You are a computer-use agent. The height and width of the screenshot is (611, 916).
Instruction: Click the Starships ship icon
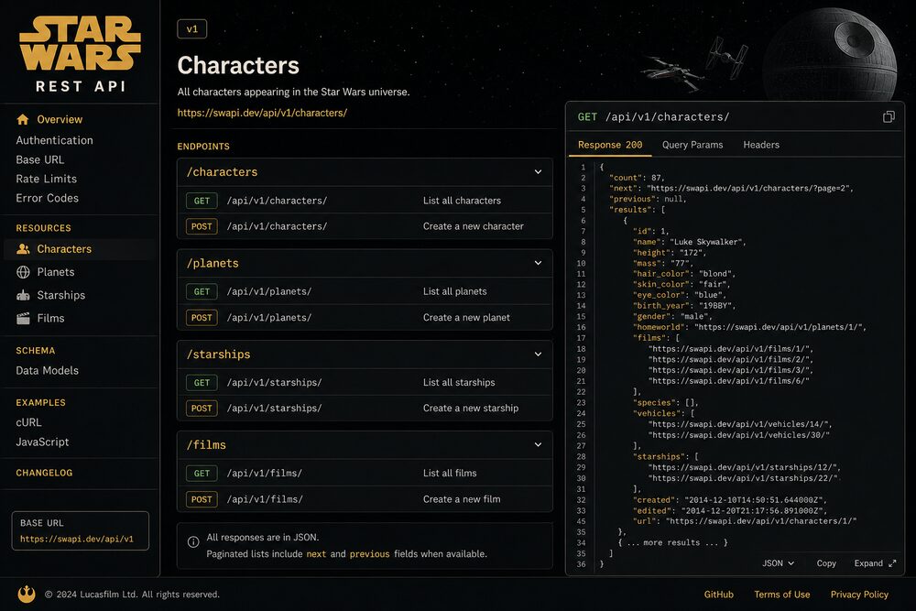click(23, 295)
